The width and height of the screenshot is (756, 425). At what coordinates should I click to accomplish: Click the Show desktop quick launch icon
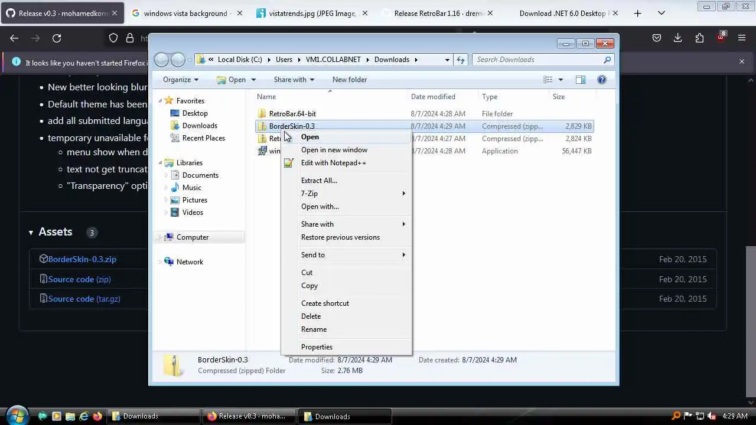(x=43, y=416)
